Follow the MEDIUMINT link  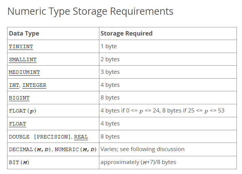(x=24, y=72)
